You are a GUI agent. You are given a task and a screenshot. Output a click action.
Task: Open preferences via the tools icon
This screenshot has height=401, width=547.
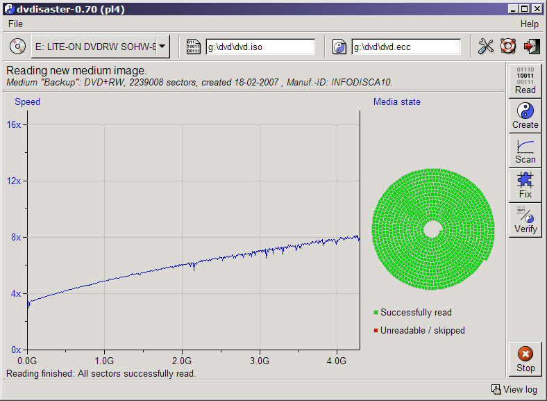(486, 46)
